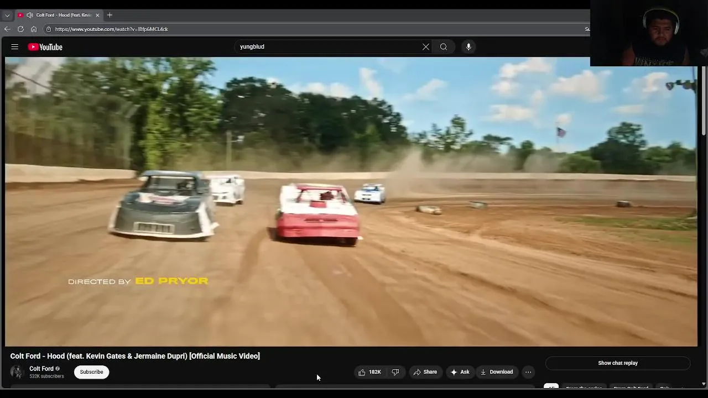Pause the video by clicking the player

click(351, 202)
